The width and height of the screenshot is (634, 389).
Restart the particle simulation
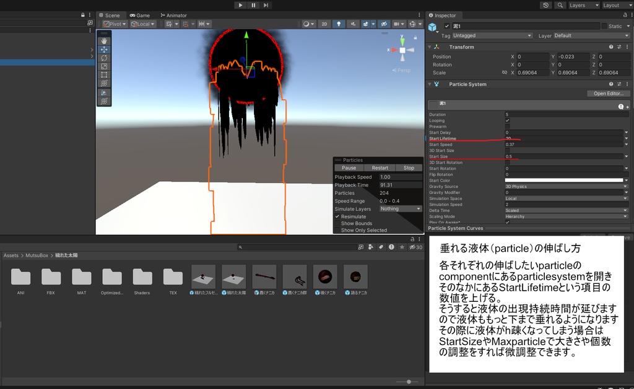click(x=380, y=168)
